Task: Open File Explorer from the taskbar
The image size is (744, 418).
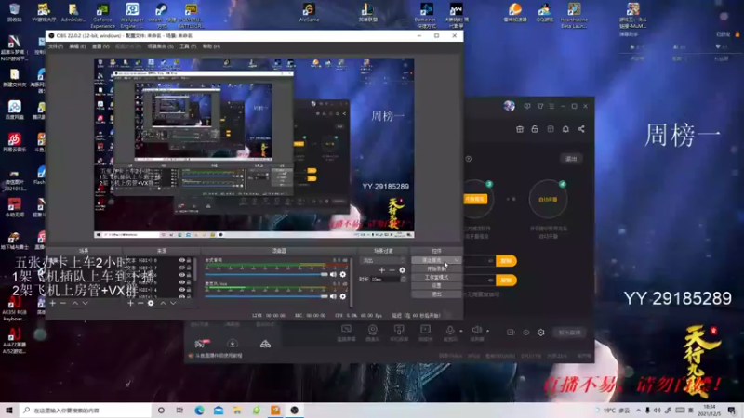Action: [237, 411]
